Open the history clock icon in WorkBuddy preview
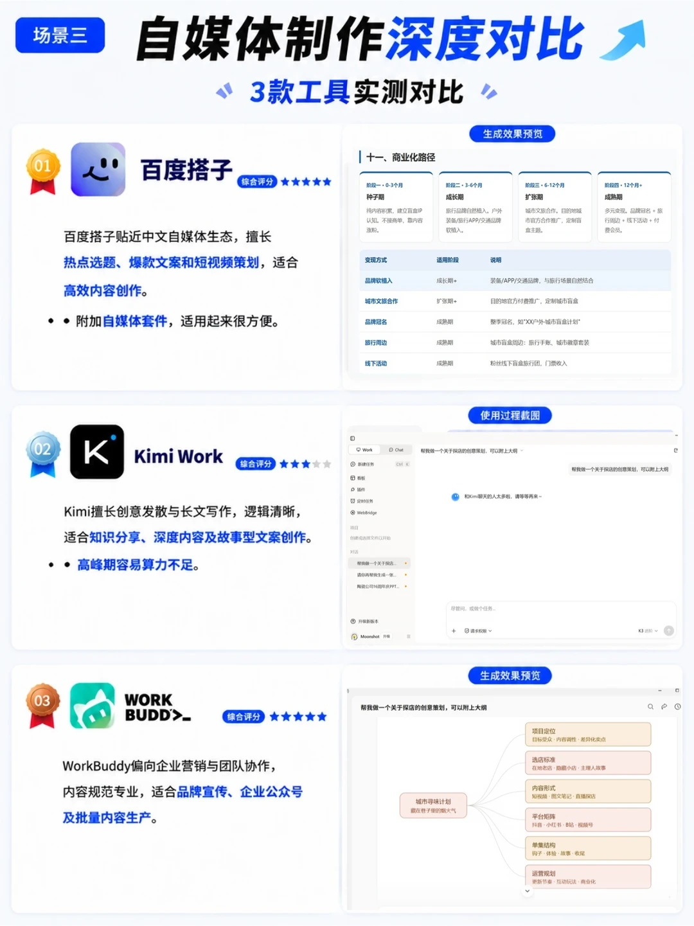This screenshot has width=694, height=926. 677,707
